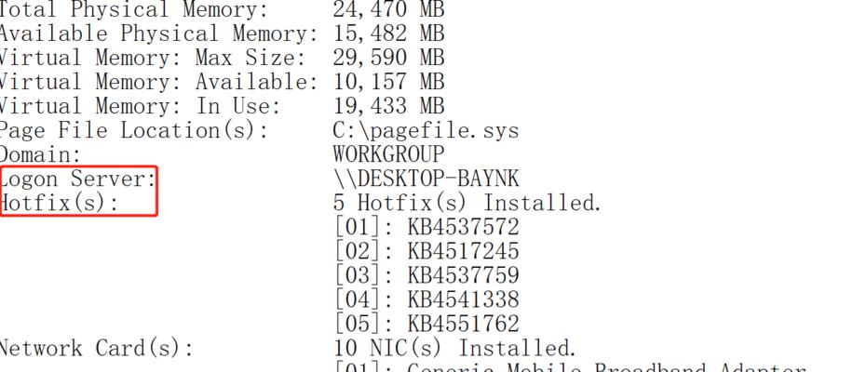Click the 10 NIC(s) Installed text
This screenshot has height=372, width=853.
[454, 349]
